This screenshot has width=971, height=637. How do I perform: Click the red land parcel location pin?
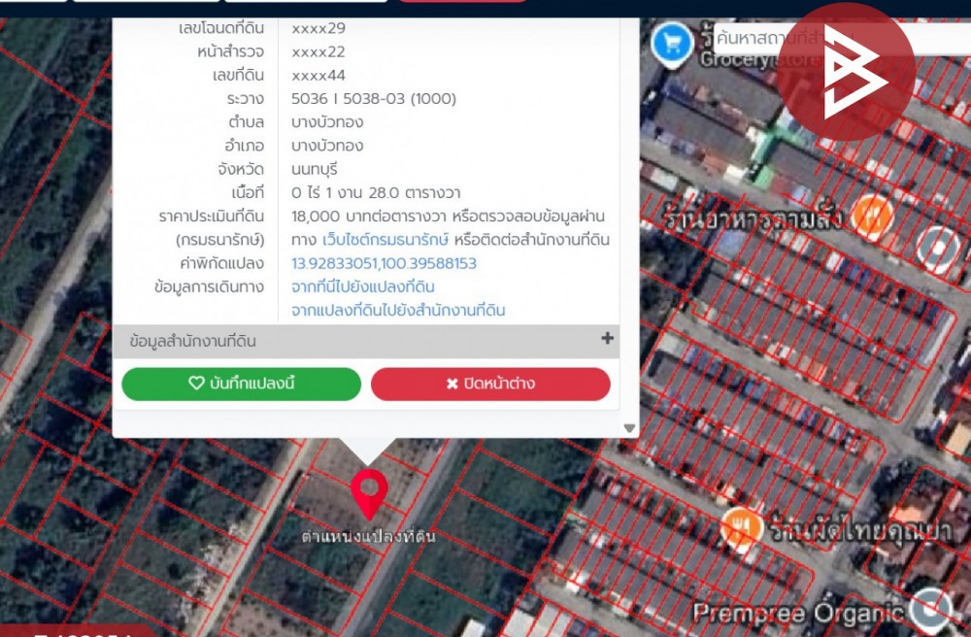click(369, 491)
